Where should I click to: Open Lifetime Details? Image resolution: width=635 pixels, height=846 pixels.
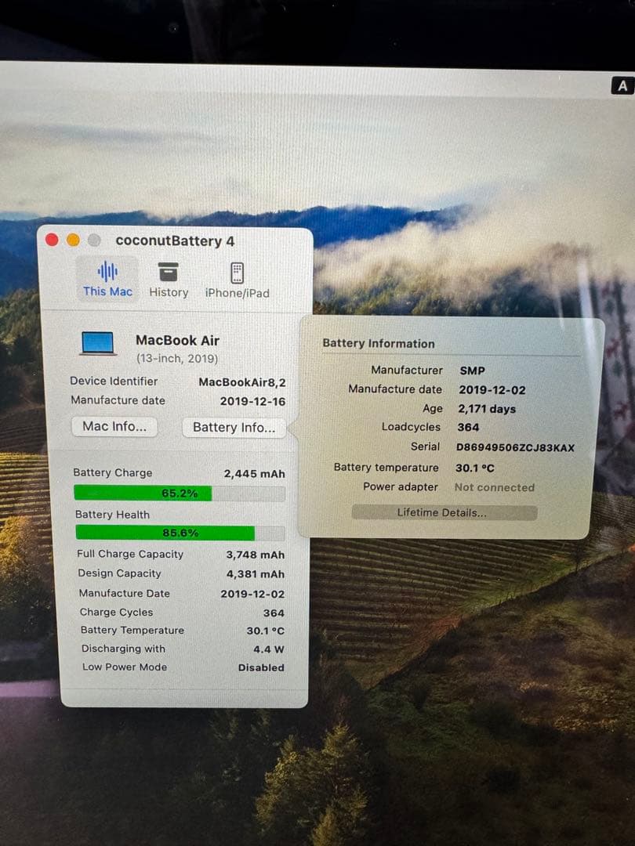[443, 512]
